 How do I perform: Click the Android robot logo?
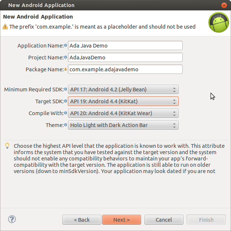pos(218,23)
